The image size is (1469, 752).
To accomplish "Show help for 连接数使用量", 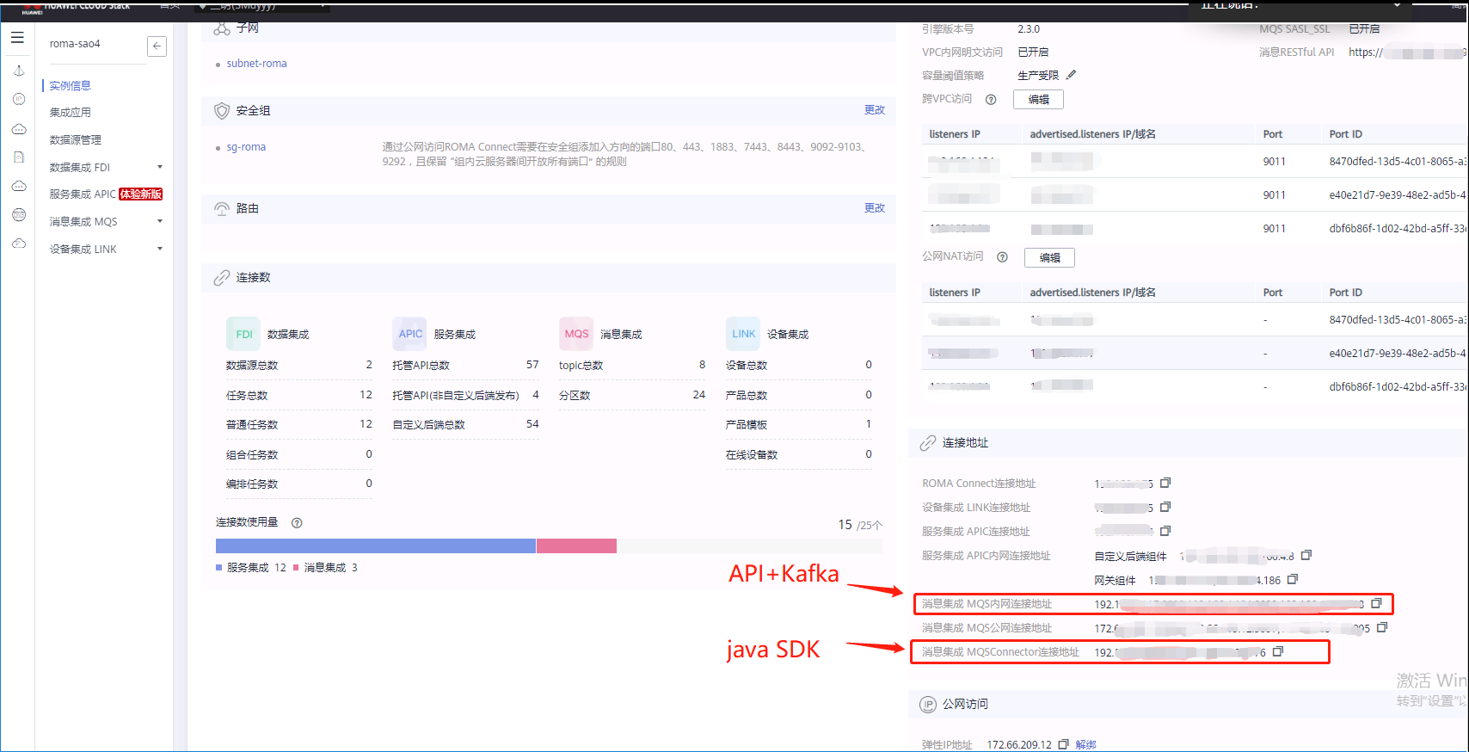I will 297,522.
